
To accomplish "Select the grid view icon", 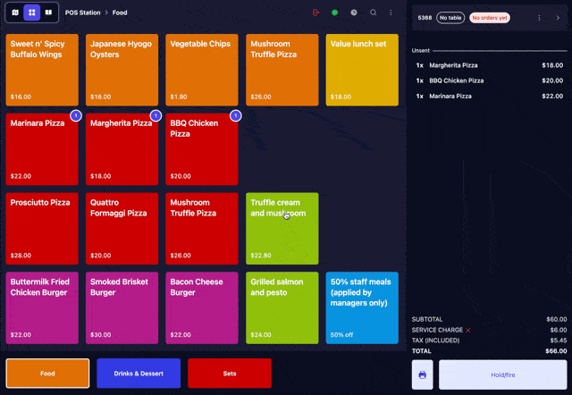I will pos(31,13).
